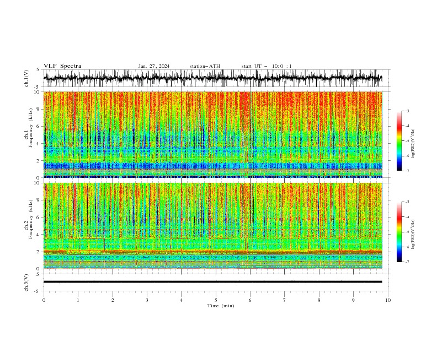Click the flat ch.3 voltage trace
This screenshot has width=437, height=337.
pyautogui.click(x=212, y=282)
